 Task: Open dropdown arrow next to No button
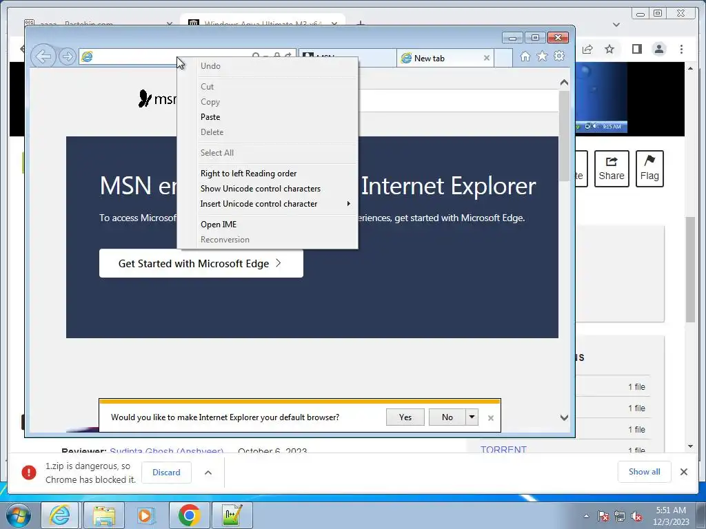[x=472, y=417]
